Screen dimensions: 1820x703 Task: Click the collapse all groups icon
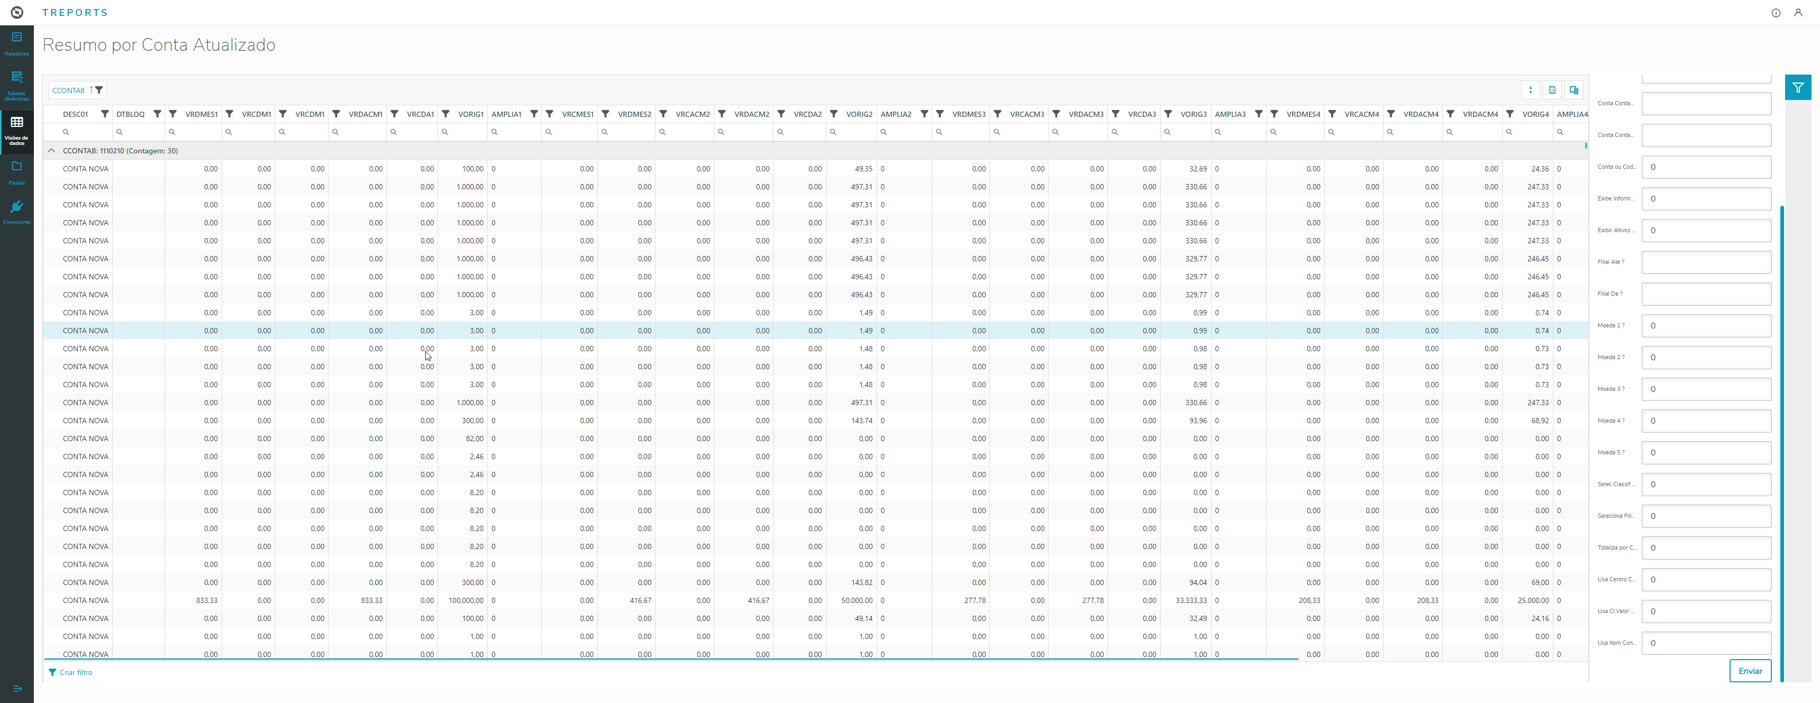[x=1530, y=90]
